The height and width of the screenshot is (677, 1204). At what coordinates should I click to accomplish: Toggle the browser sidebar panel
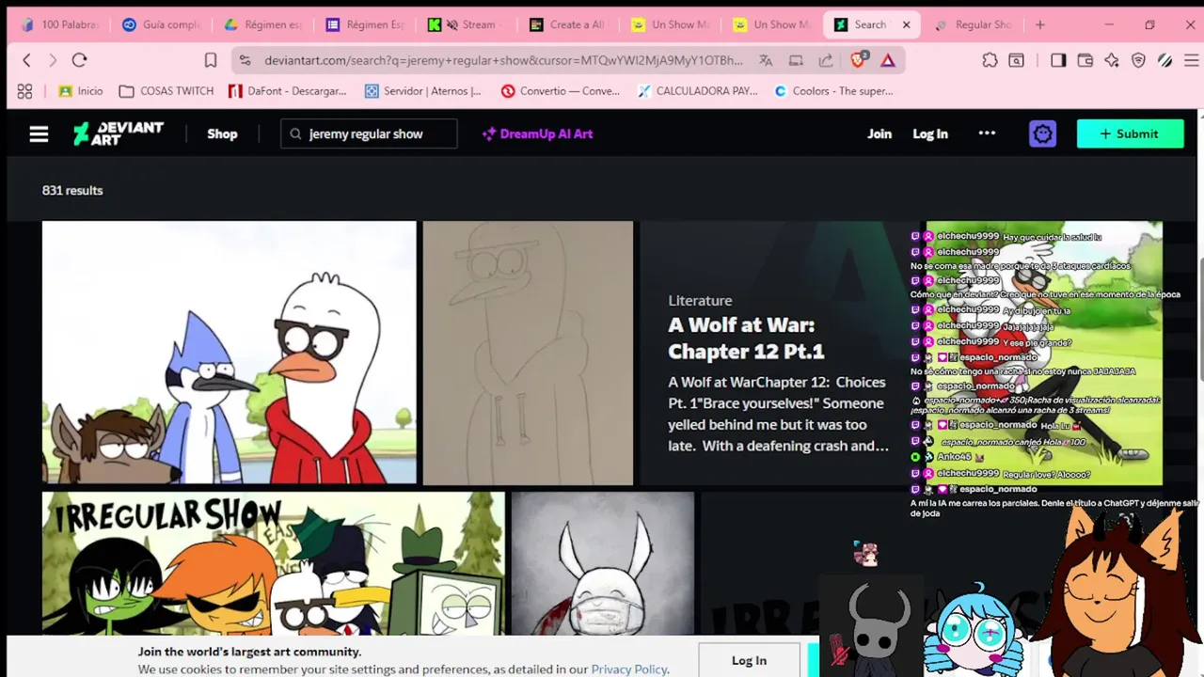1058,60
